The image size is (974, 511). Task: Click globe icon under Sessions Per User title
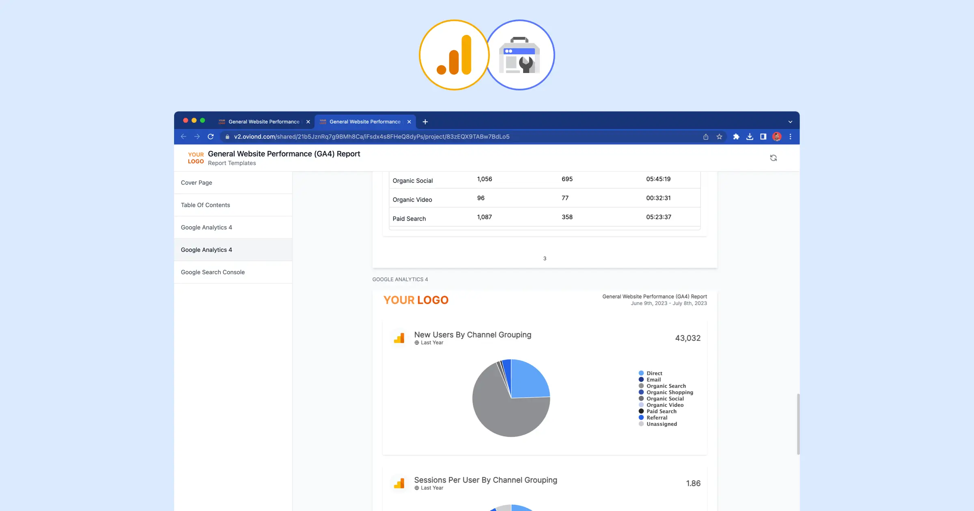[417, 488]
